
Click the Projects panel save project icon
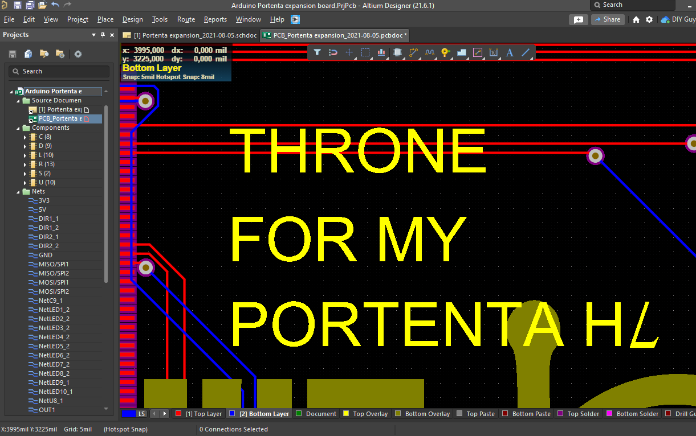12,54
